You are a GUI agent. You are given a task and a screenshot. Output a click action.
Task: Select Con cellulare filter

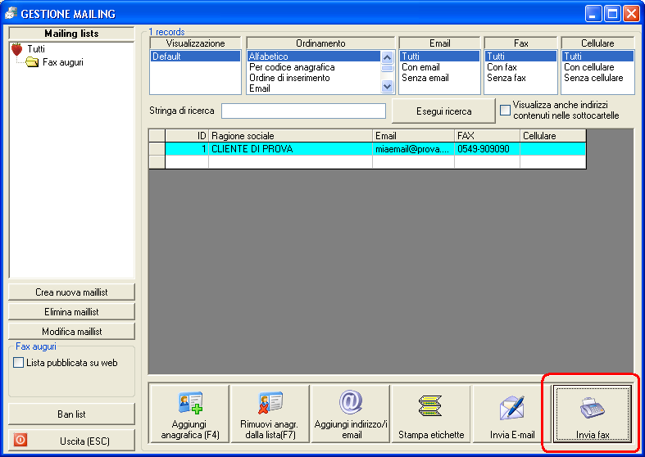click(x=597, y=67)
